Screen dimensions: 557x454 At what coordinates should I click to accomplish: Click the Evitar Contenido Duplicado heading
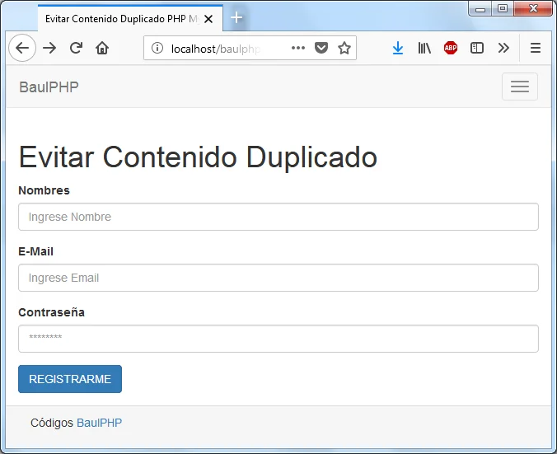[x=198, y=157]
